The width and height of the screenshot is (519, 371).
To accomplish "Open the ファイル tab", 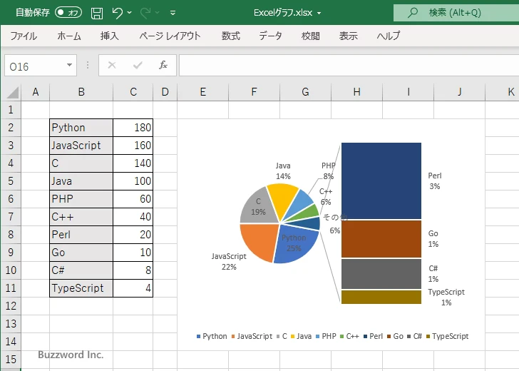I will pos(24,36).
